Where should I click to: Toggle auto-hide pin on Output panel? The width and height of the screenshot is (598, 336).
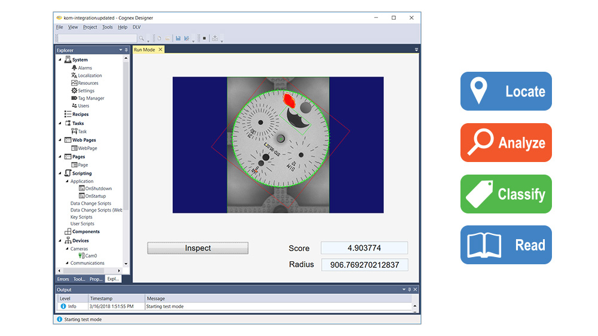pos(410,290)
